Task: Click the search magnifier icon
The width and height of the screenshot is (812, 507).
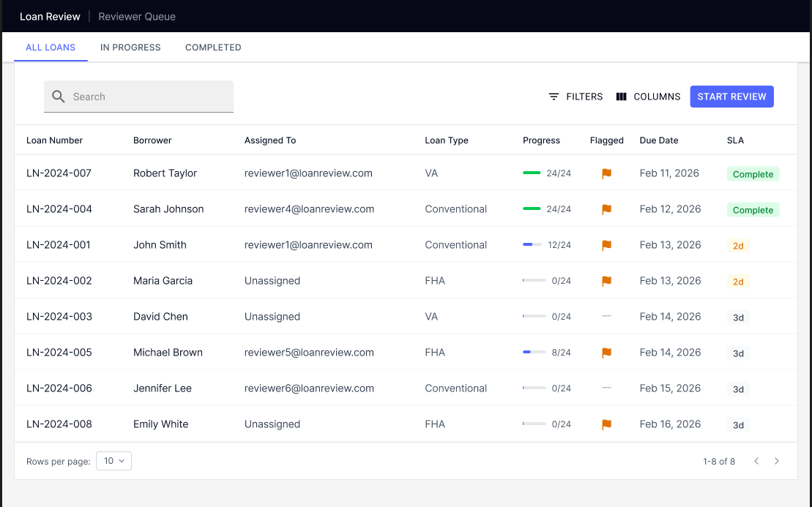Action: (58, 96)
